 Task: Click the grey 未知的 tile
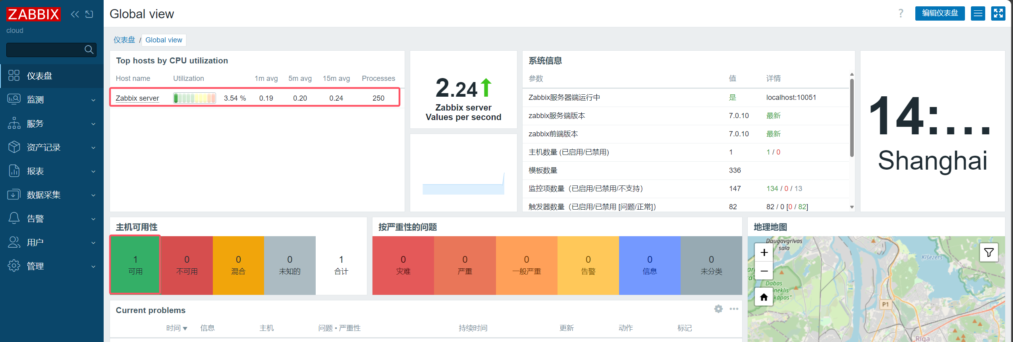click(290, 265)
